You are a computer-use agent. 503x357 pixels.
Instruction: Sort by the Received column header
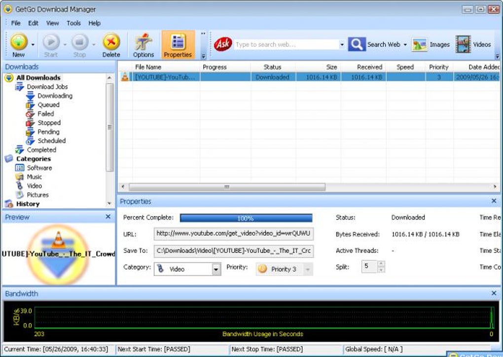[363, 67]
